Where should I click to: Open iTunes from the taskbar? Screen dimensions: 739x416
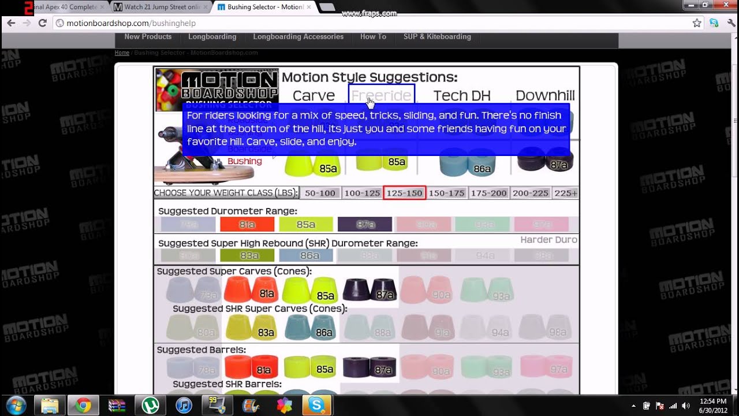click(184, 406)
